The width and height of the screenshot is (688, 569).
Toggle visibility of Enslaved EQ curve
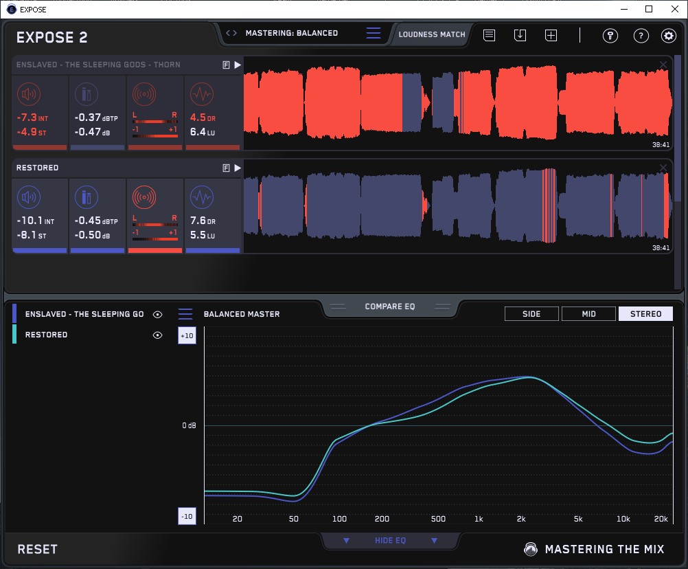pos(157,314)
